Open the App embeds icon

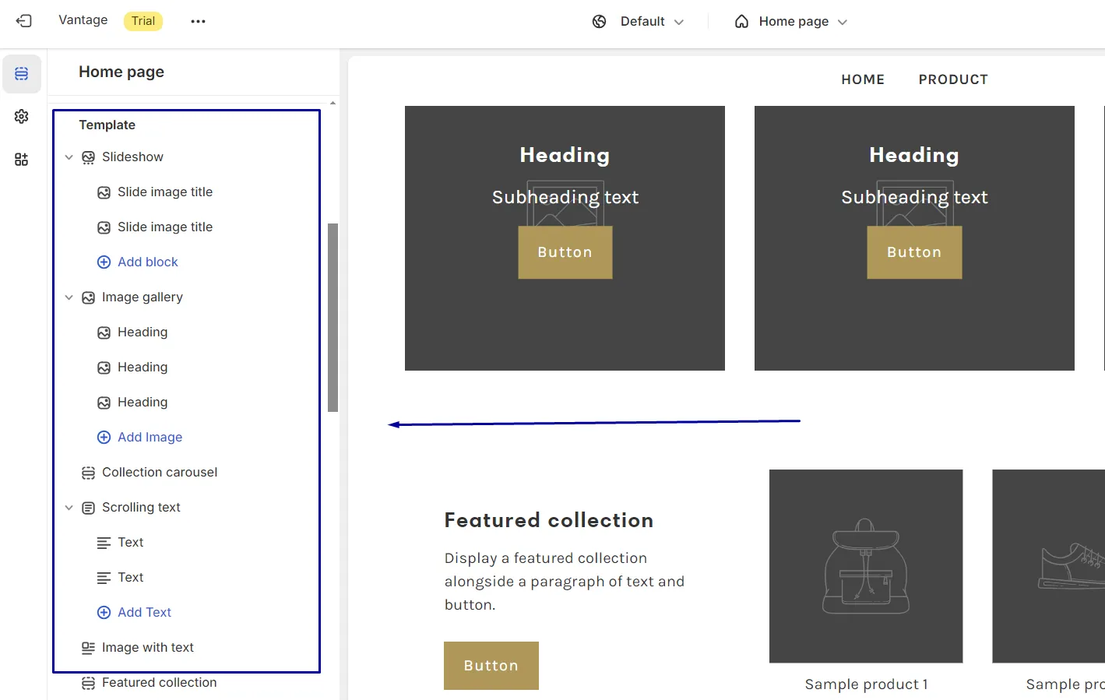[x=22, y=160]
